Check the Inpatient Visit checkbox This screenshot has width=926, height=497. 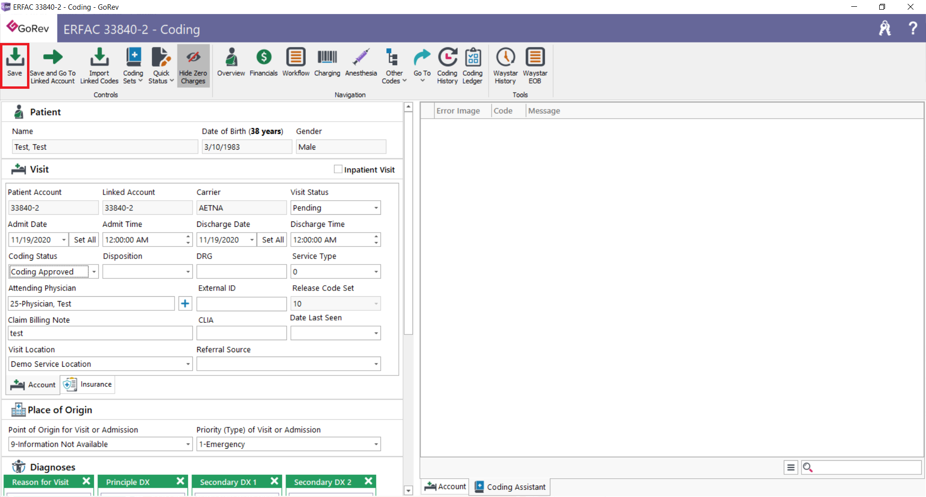point(338,169)
